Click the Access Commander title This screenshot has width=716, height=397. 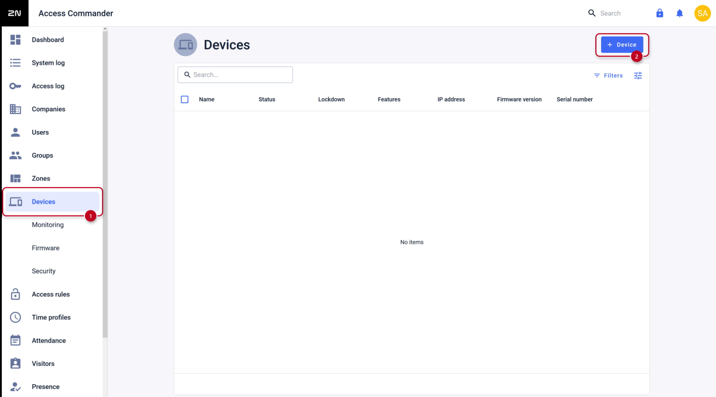pyautogui.click(x=76, y=13)
